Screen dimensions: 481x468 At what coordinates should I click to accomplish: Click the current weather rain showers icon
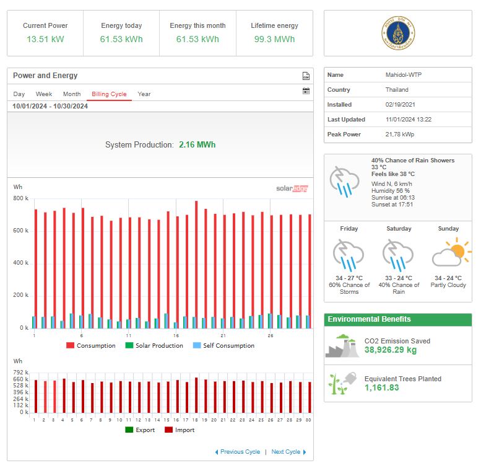(x=344, y=180)
